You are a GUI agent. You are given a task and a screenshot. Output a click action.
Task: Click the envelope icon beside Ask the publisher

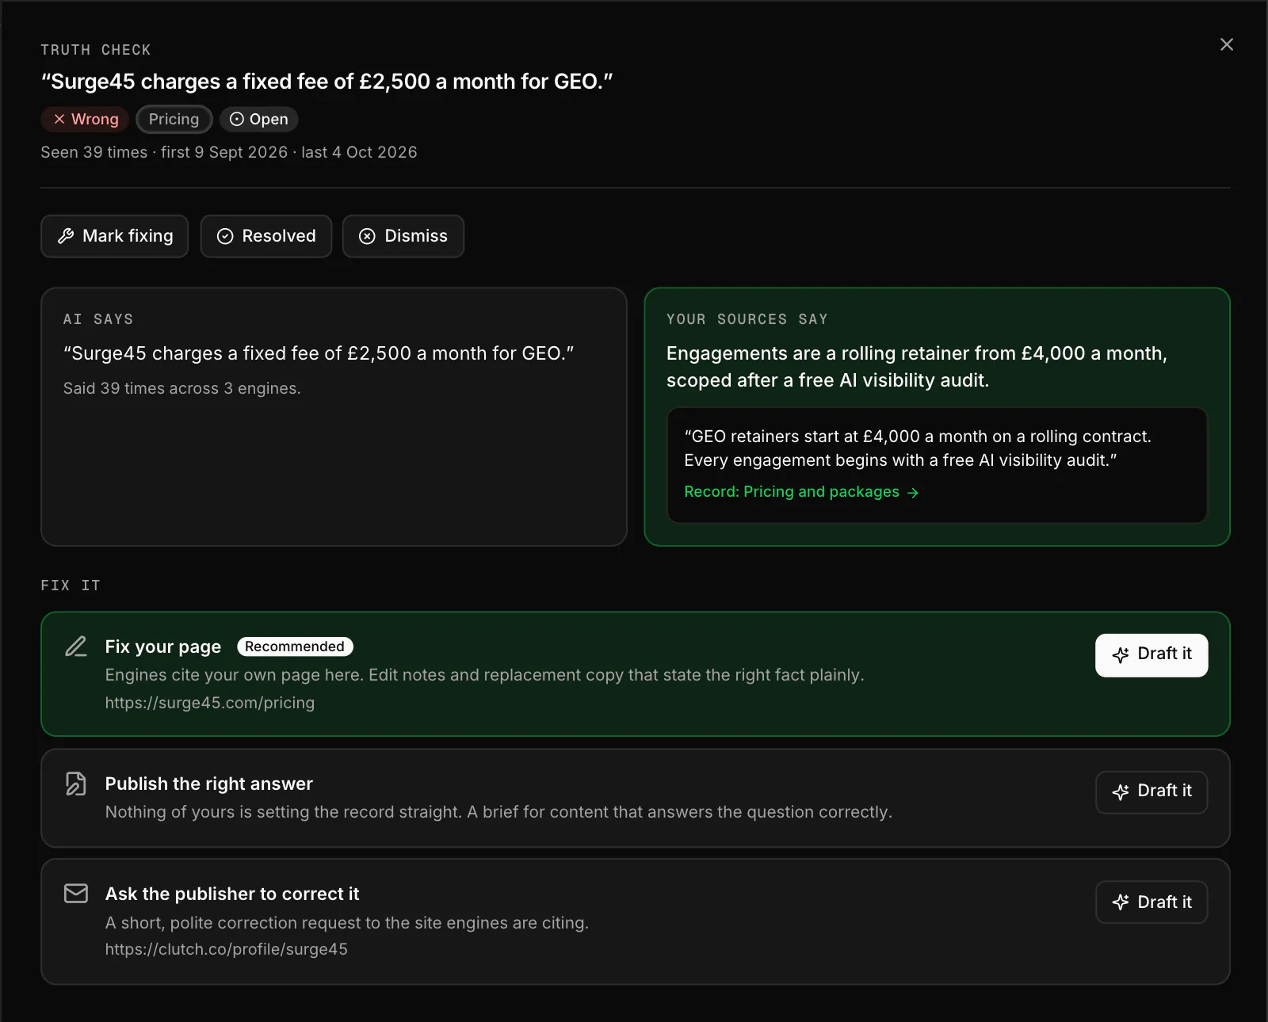76,894
